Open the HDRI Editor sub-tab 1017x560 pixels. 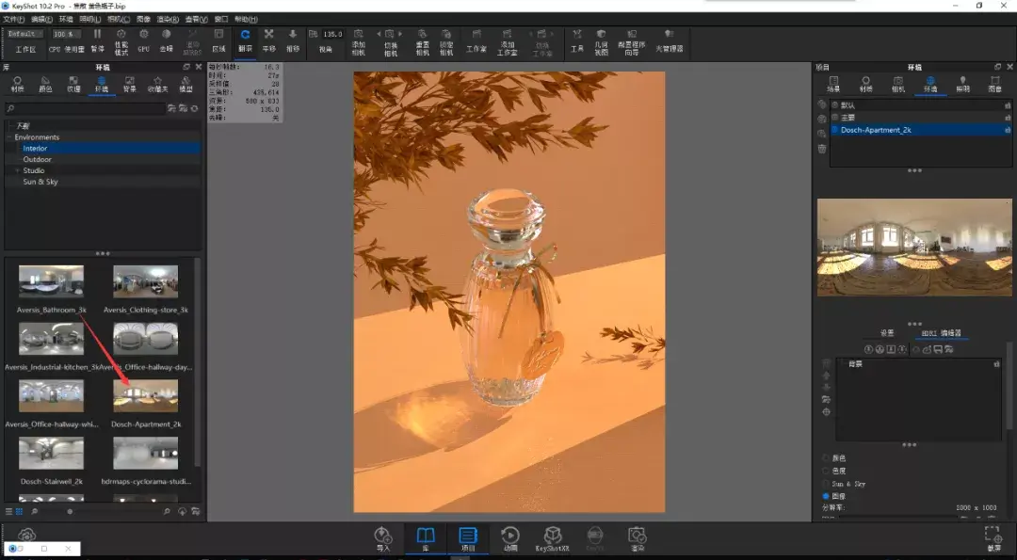pyautogui.click(x=942, y=333)
